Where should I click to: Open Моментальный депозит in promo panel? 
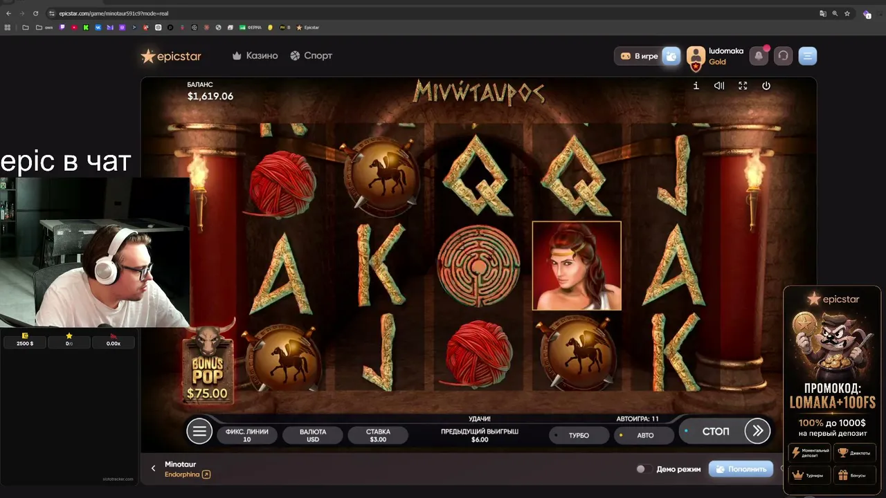(x=809, y=453)
